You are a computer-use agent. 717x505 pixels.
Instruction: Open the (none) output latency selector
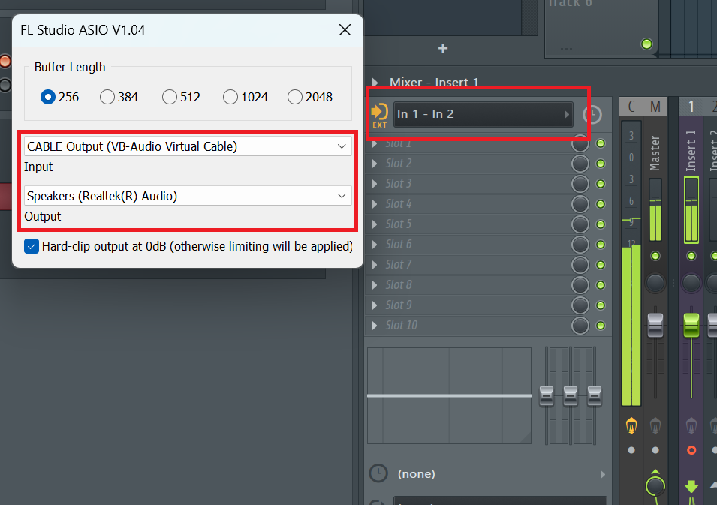[x=501, y=474]
